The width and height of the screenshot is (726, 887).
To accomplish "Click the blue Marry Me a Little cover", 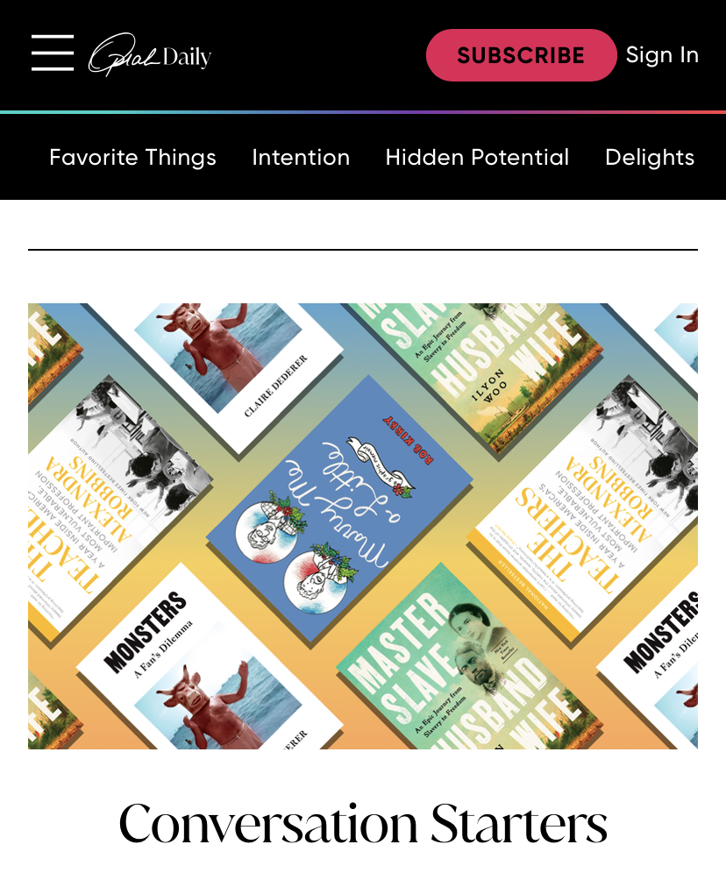I will 339,508.
